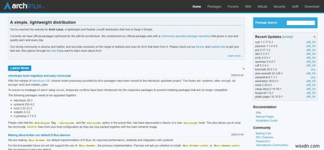Open Mailing Lists under Community
Viewport: 324px width, 150px height.
tap(264, 133)
